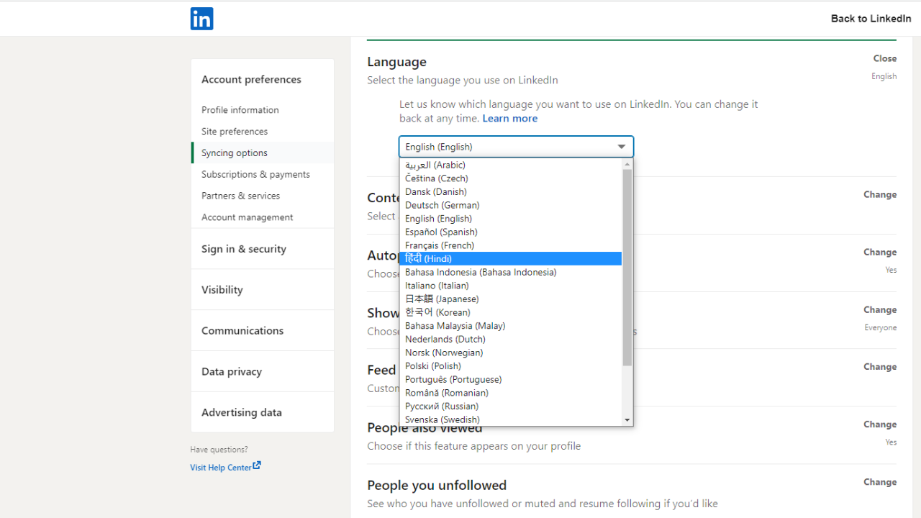
Task: Click the LinkedIn logo icon
Action: pos(201,19)
